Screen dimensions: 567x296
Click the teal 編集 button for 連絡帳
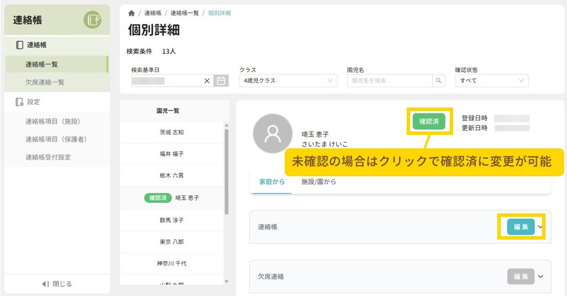(x=521, y=227)
